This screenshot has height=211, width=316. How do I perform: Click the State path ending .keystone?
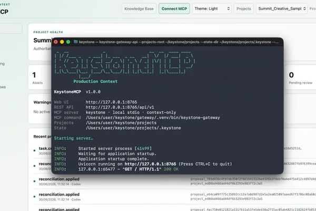pos(133,128)
